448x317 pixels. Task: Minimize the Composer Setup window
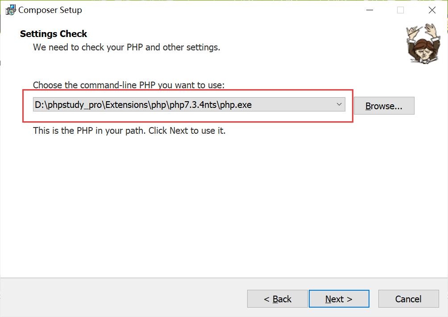[x=370, y=10]
